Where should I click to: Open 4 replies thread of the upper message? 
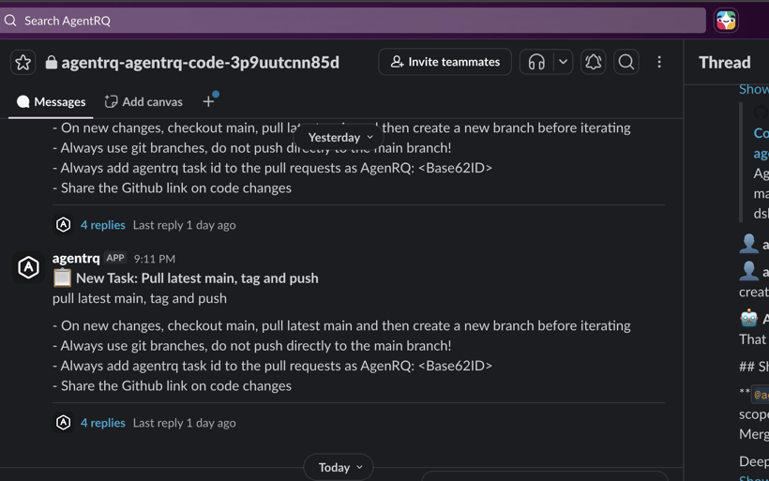pyautogui.click(x=102, y=225)
